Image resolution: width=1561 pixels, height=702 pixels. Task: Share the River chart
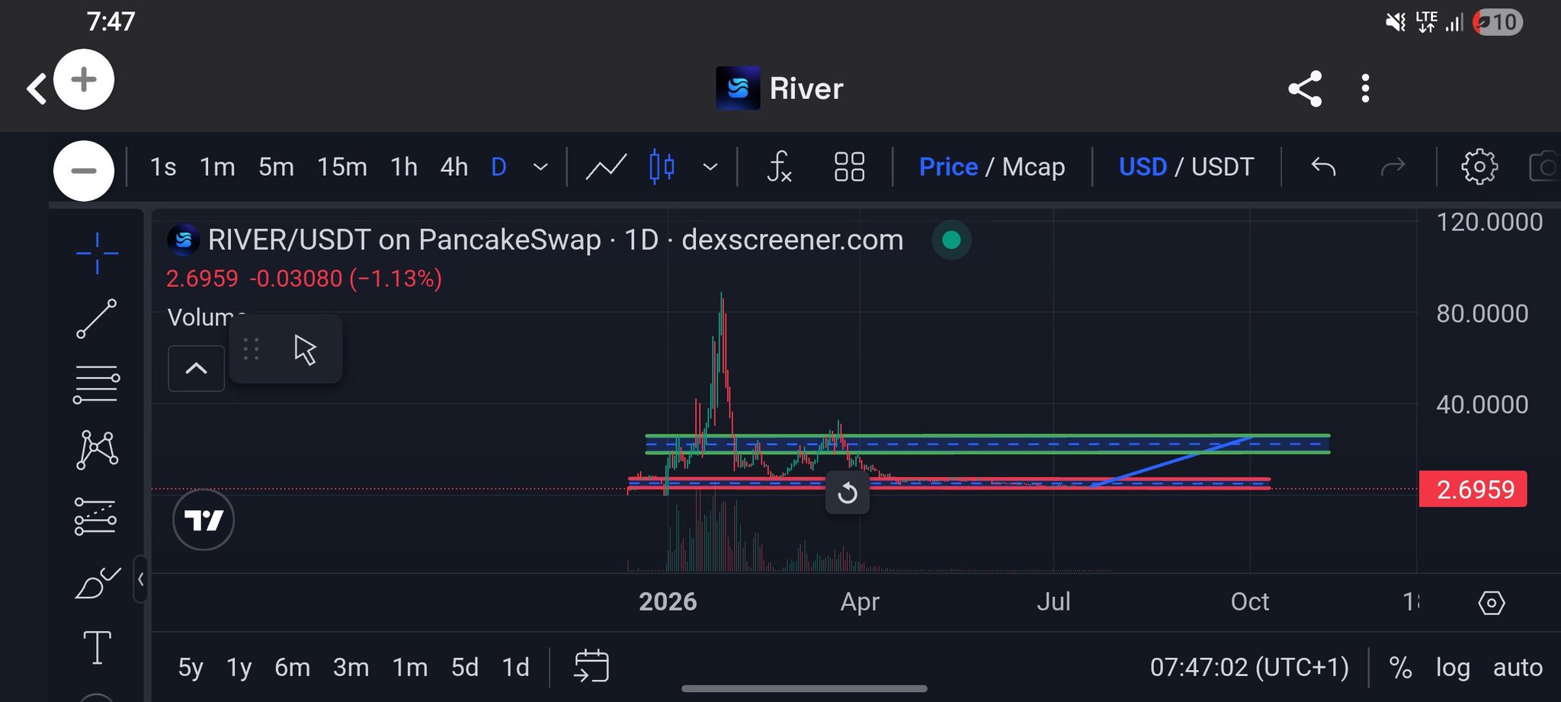click(x=1305, y=89)
